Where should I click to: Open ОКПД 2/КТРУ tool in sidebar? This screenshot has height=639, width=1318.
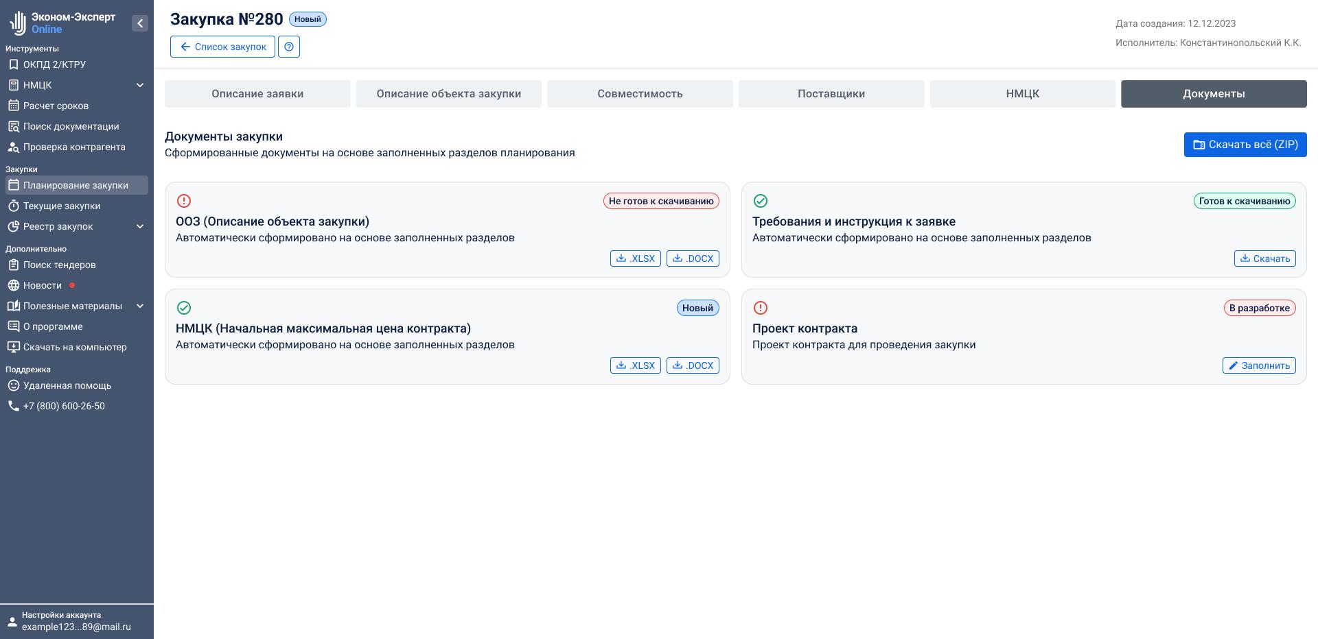(54, 64)
